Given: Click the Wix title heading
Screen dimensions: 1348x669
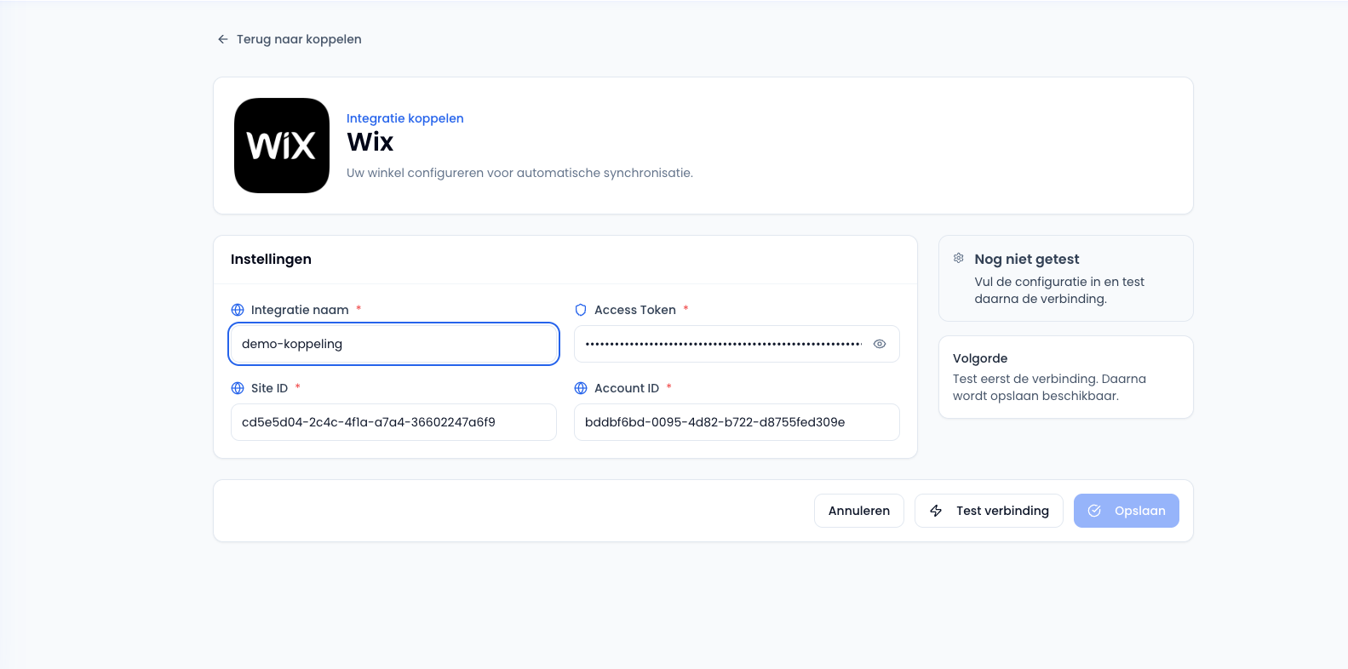Looking at the screenshot, I should point(370,142).
